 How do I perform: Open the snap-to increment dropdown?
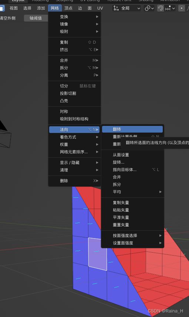pyautogui.click(x=170, y=8)
